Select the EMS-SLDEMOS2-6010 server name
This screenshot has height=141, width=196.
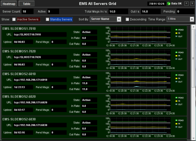pos(19,74)
